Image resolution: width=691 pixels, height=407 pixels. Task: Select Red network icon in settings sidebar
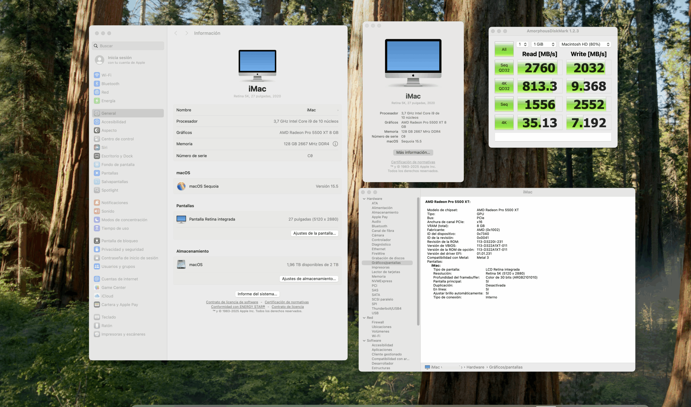(x=97, y=92)
